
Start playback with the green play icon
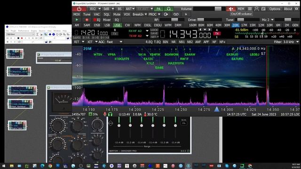point(77,20)
